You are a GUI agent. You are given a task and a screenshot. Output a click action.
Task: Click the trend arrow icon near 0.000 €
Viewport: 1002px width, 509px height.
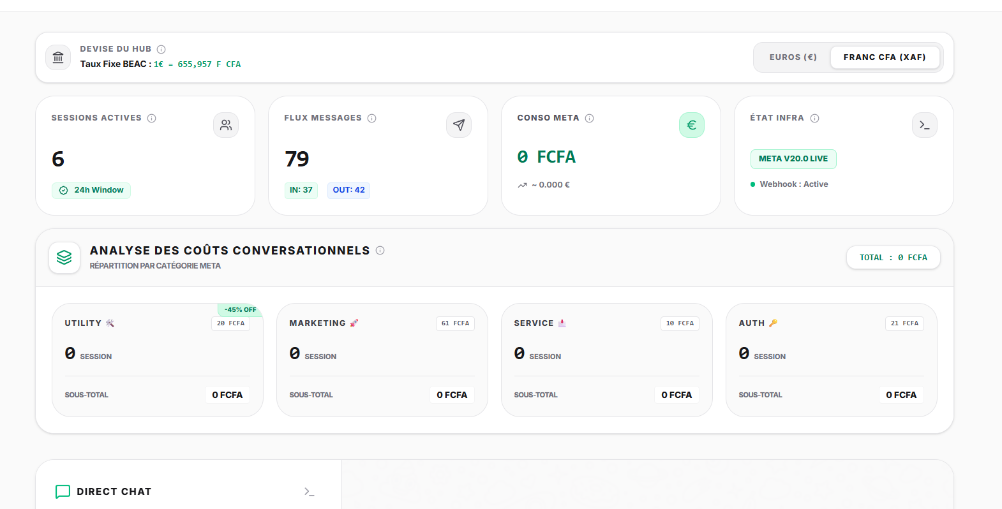pos(523,185)
